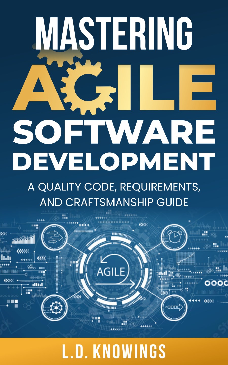Click the AGILE label in the central circle
Viewport: 228px width, 365px height.
pyautogui.click(x=111, y=272)
